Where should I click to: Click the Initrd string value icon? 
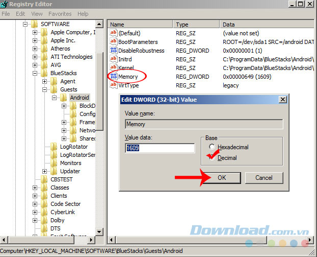114,59
